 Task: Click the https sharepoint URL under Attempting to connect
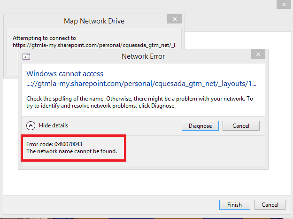94,45
